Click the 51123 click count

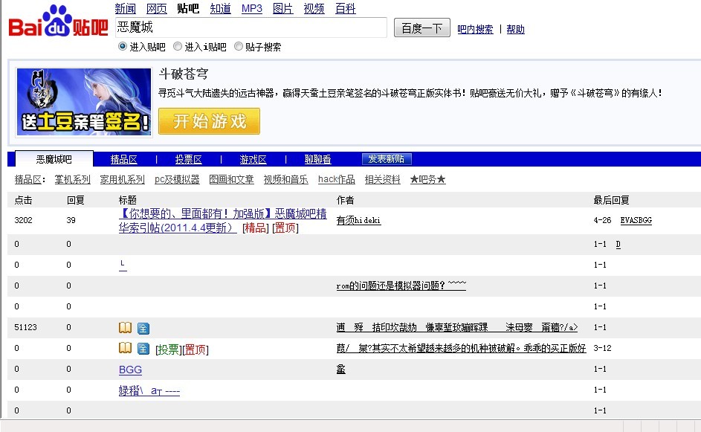(x=25, y=327)
